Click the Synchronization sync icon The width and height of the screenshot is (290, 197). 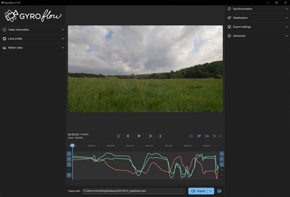(x=229, y=9)
